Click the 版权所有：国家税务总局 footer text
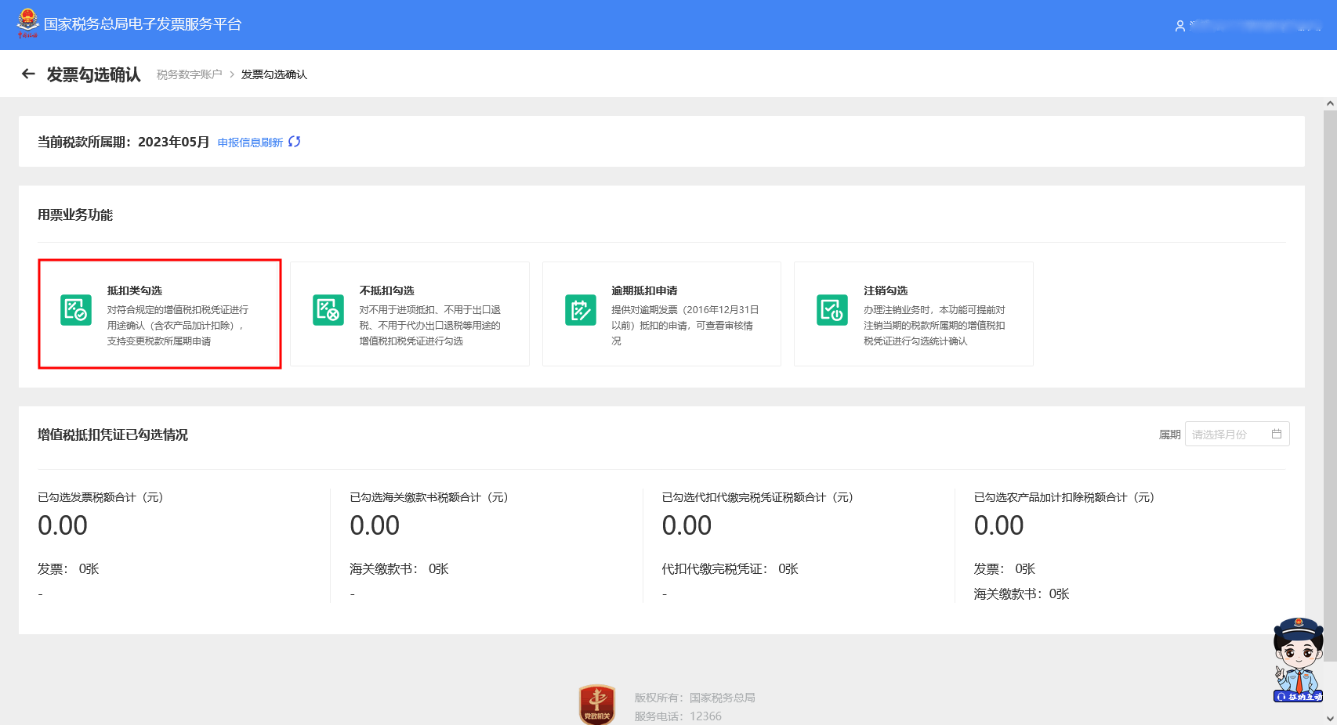Image resolution: width=1337 pixels, height=725 pixels. (x=694, y=698)
